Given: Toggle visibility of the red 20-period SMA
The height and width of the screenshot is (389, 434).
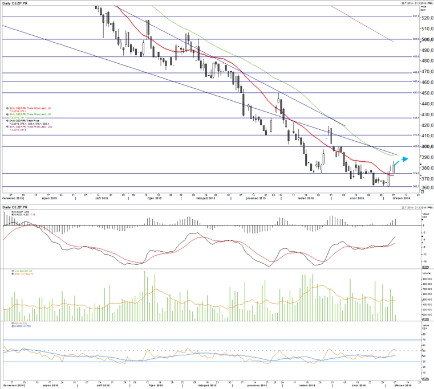Looking at the screenshot, I should click(8, 108).
